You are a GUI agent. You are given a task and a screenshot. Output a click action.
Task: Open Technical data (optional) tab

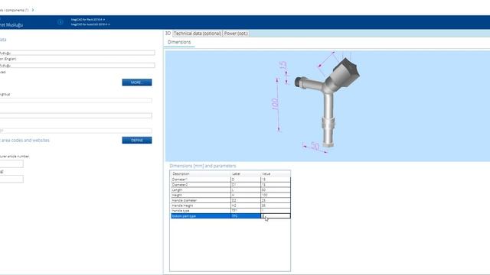(x=198, y=34)
